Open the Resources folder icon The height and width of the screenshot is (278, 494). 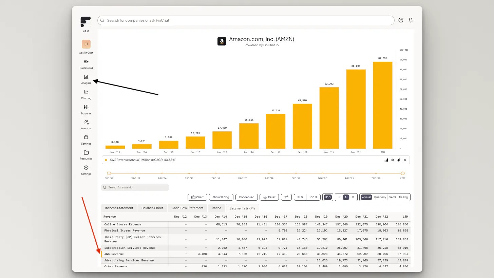86,152
